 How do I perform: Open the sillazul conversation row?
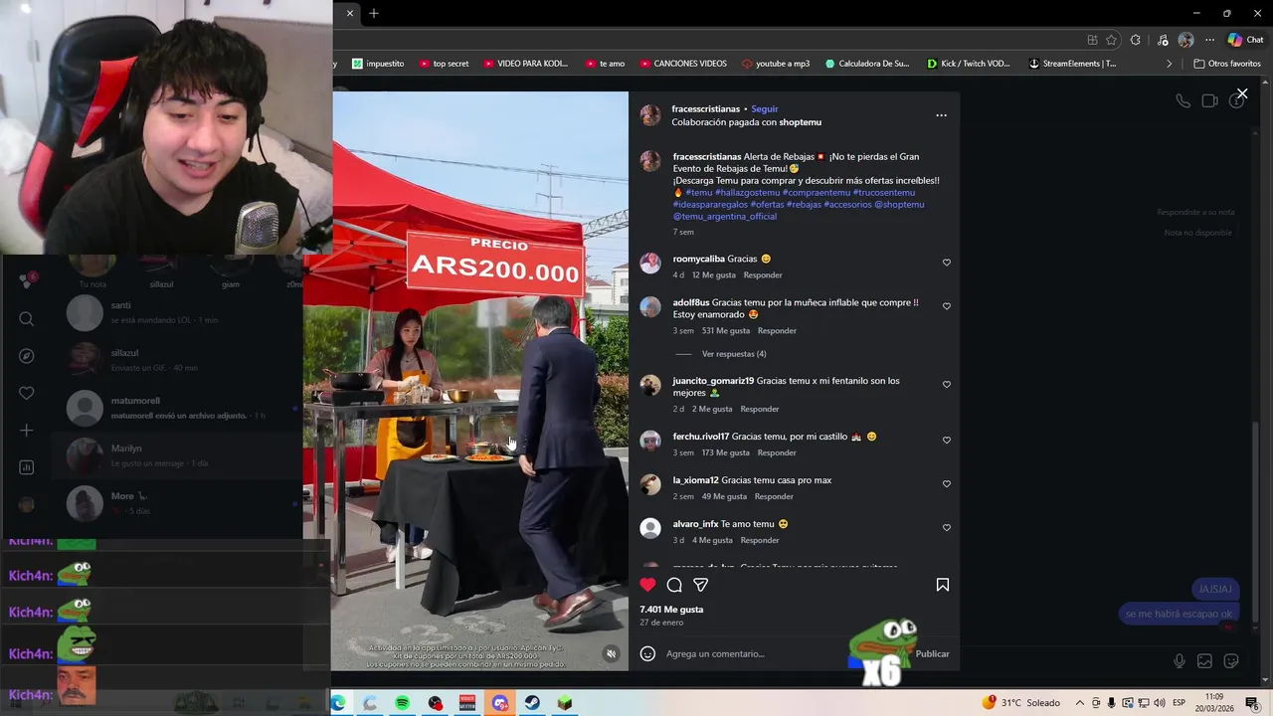[x=177, y=360]
